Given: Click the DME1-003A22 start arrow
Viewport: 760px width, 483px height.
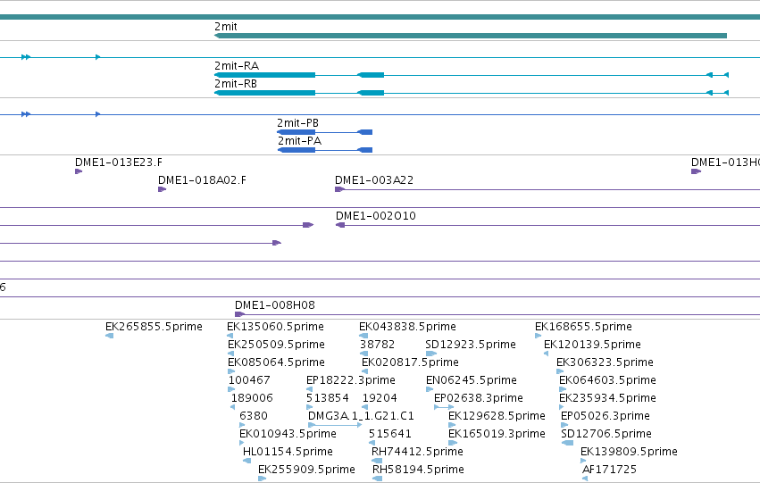Looking at the screenshot, I should pos(339,189).
